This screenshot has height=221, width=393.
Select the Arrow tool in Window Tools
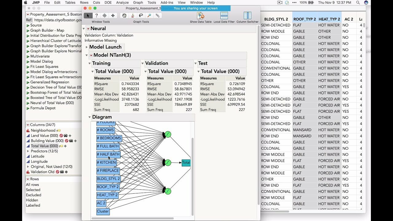tap(88, 15)
